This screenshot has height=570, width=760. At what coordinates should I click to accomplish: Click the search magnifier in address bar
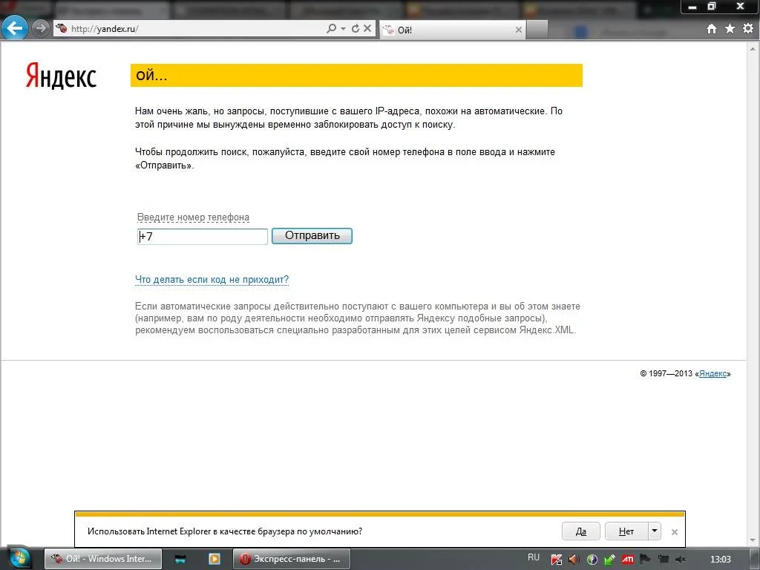332,29
